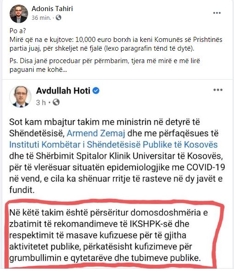Open the Instituti Kombëtar i Shëndetësisë Publike link
This screenshot has width=234, height=269.
[x=113, y=145]
